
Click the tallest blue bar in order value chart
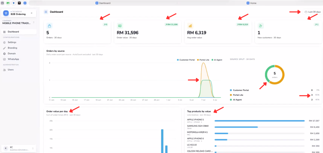click(162, 141)
